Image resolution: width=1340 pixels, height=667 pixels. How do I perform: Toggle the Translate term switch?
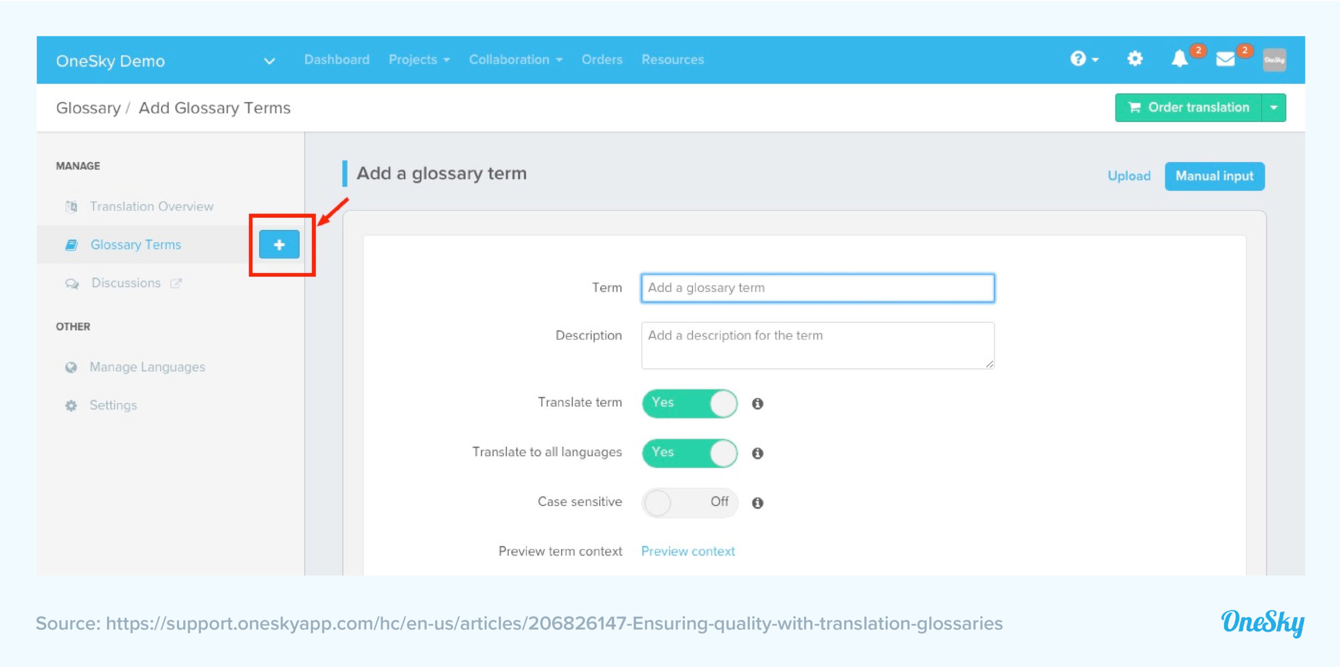(690, 403)
